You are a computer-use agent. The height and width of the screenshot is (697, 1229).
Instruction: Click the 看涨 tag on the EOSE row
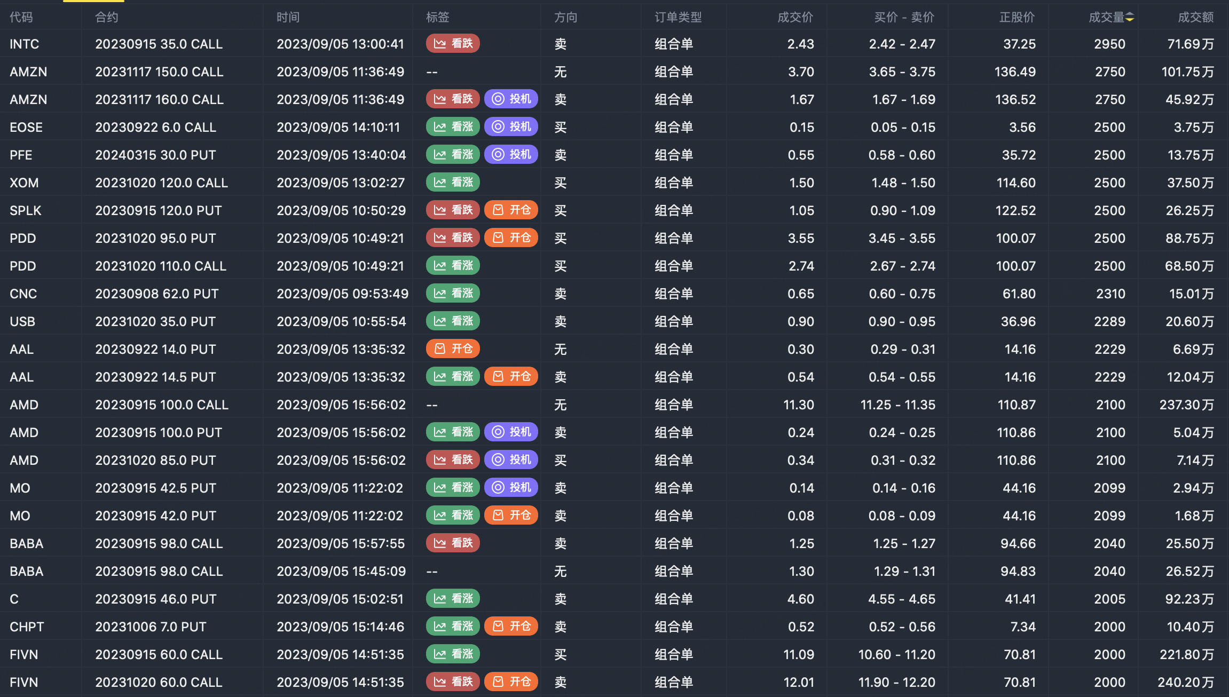pyautogui.click(x=453, y=127)
